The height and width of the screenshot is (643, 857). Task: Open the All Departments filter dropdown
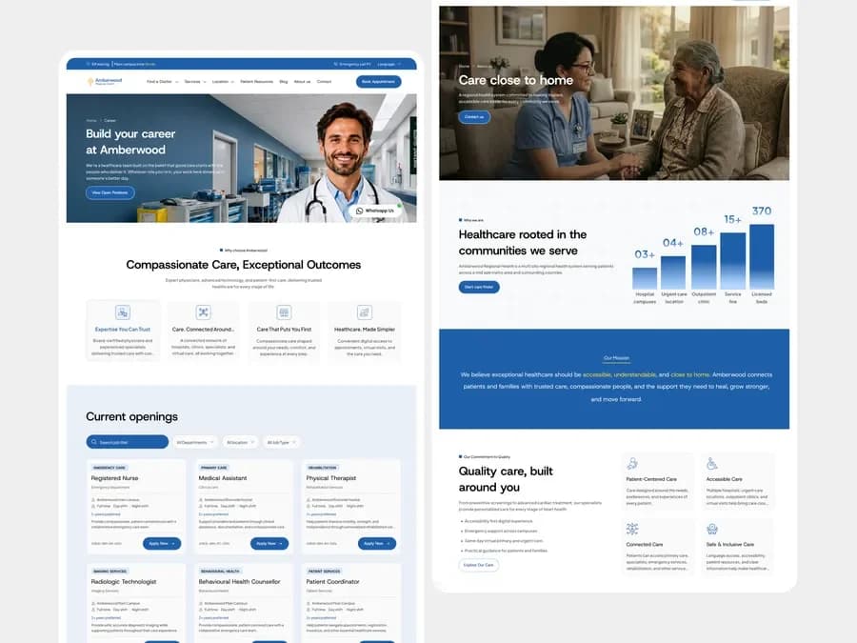195,442
